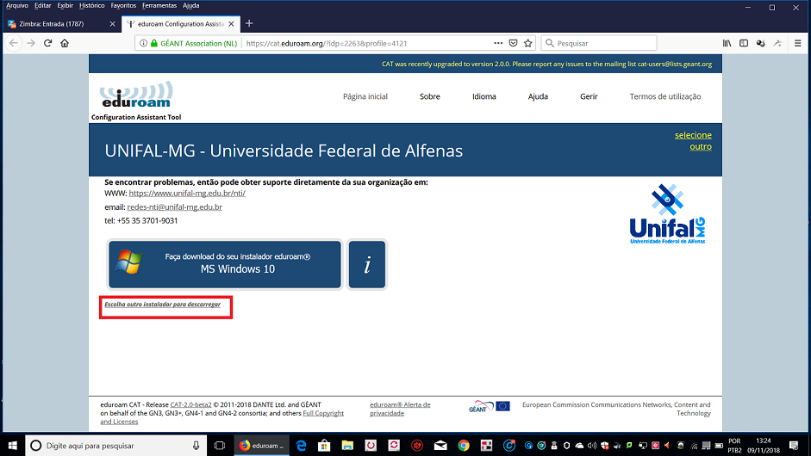
Task: Open the Arquivo menu
Action: 17,6
